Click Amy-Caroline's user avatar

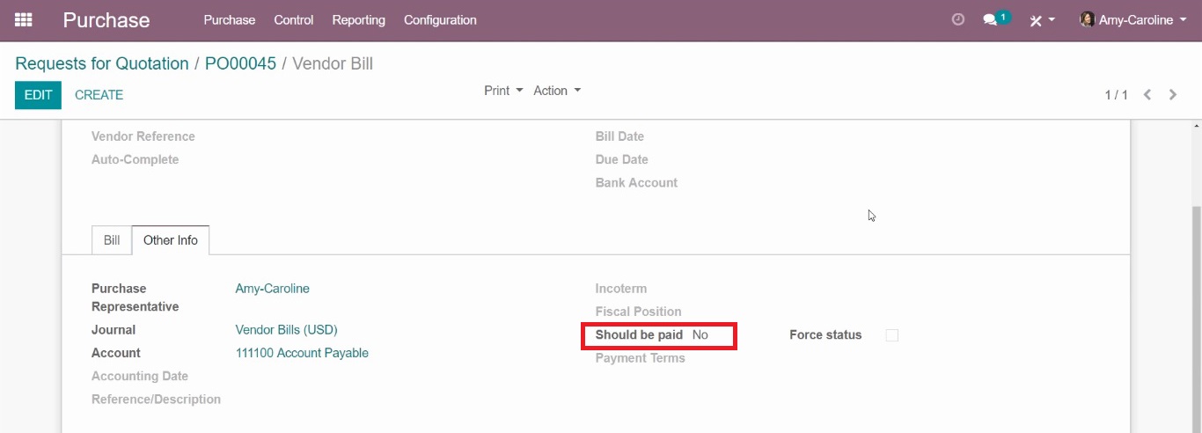(1088, 19)
